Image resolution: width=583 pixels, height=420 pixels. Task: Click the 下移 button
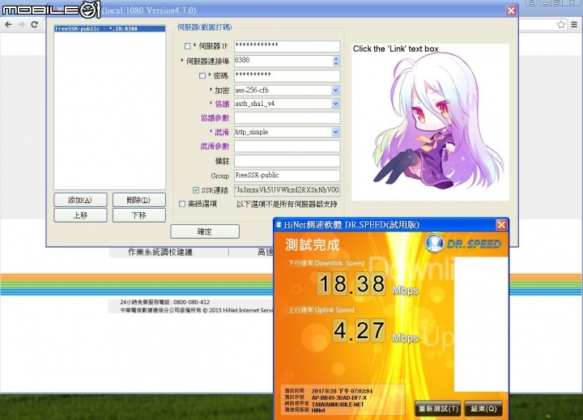click(x=139, y=215)
